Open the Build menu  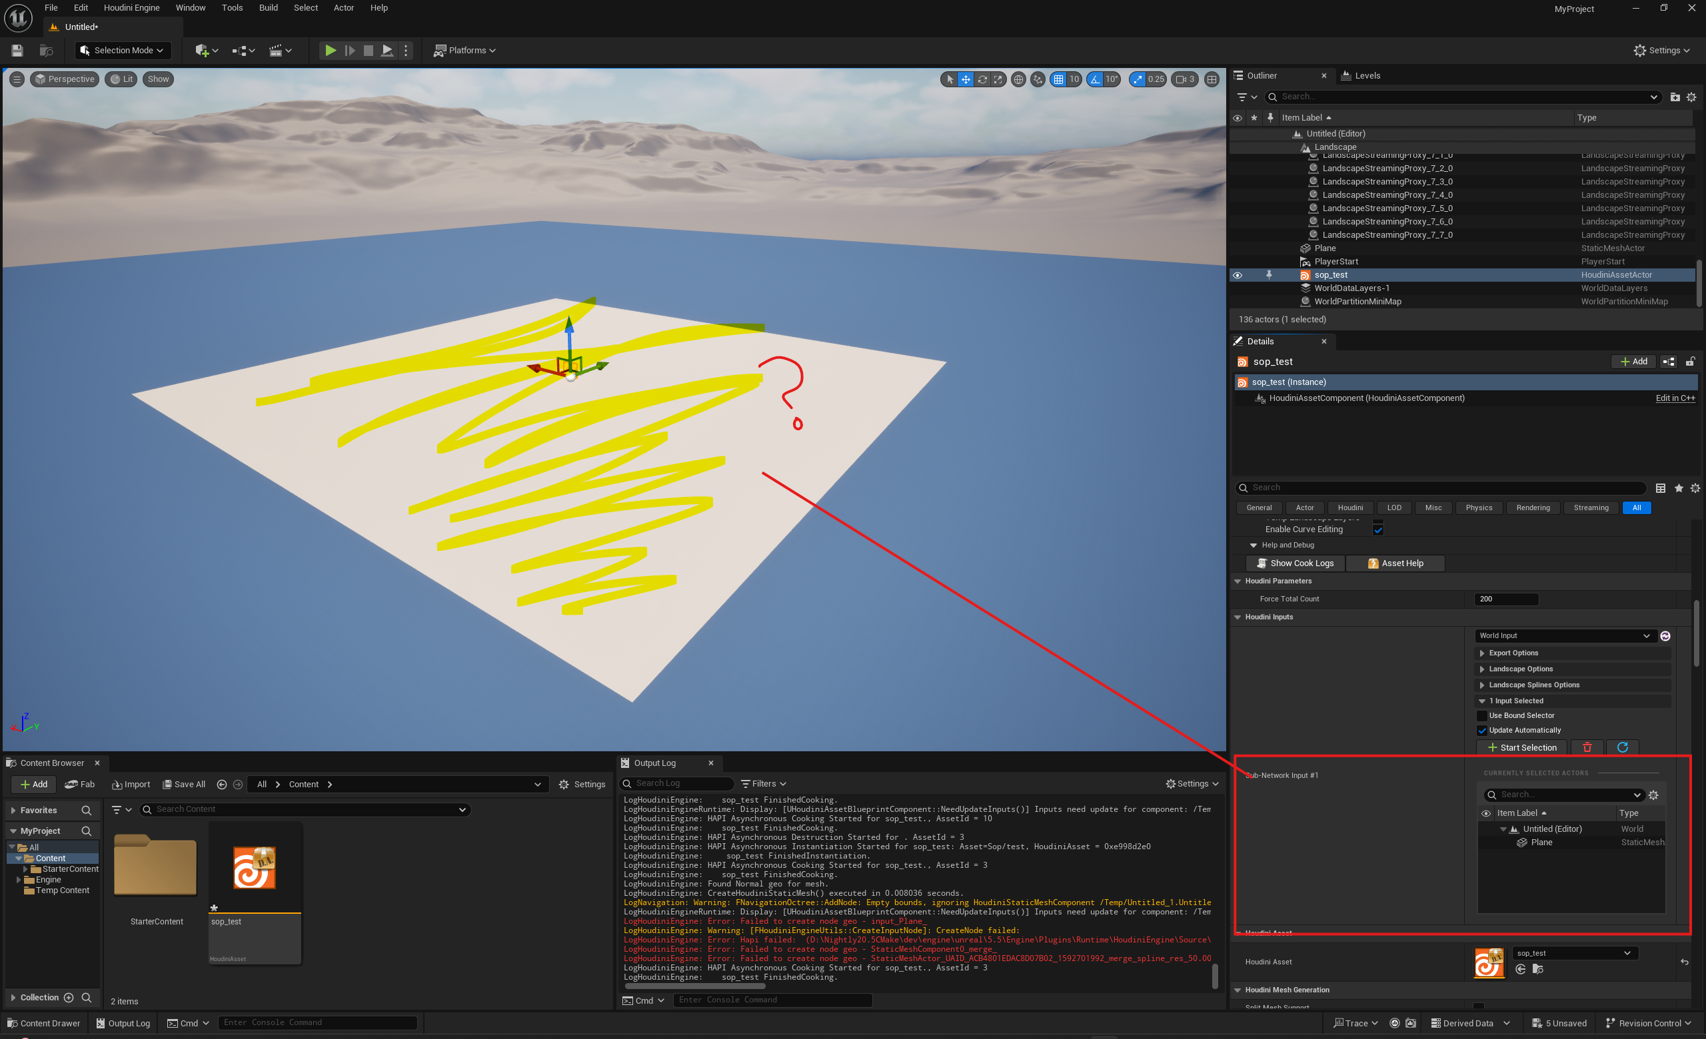268,7
